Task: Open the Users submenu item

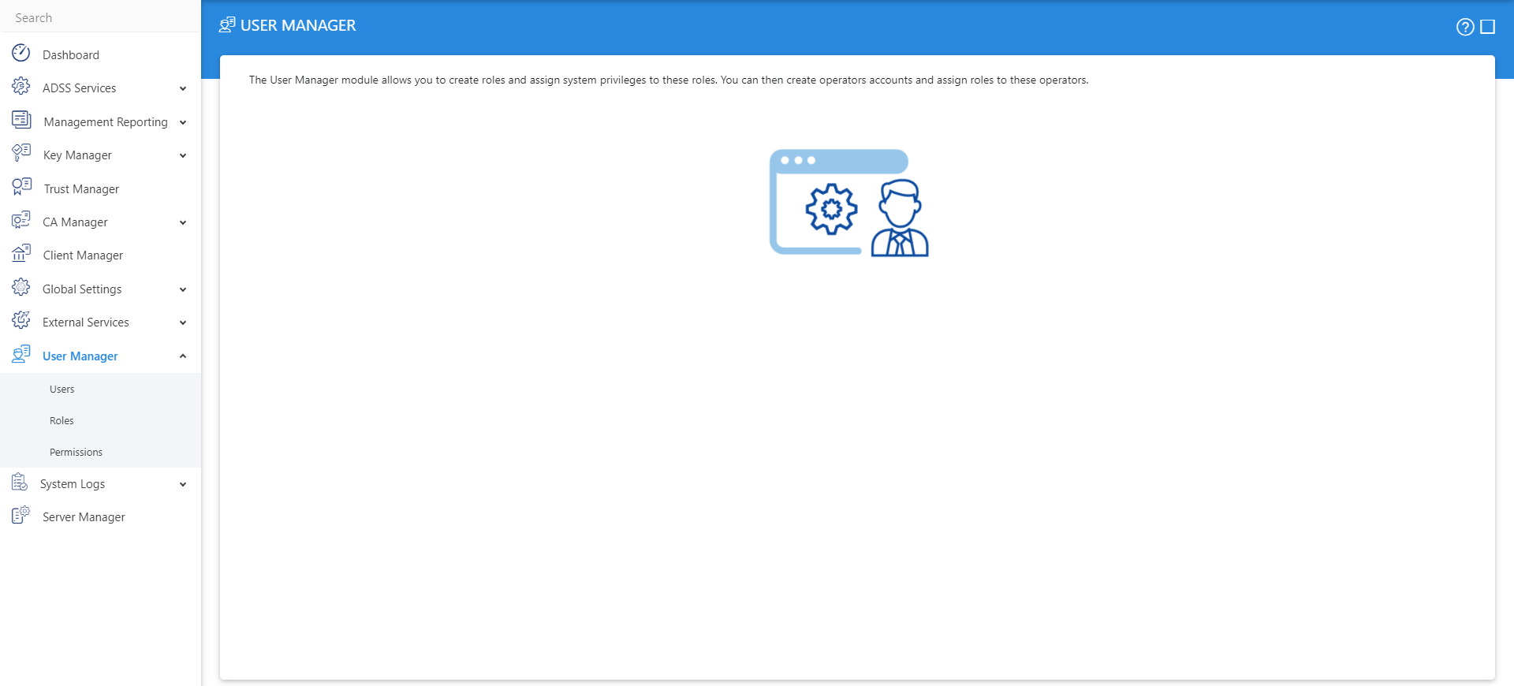Action: point(62,390)
